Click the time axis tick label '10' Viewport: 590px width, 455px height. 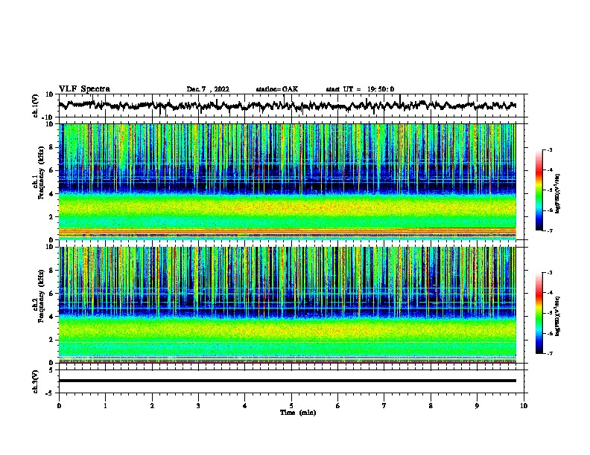tap(524, 406)
